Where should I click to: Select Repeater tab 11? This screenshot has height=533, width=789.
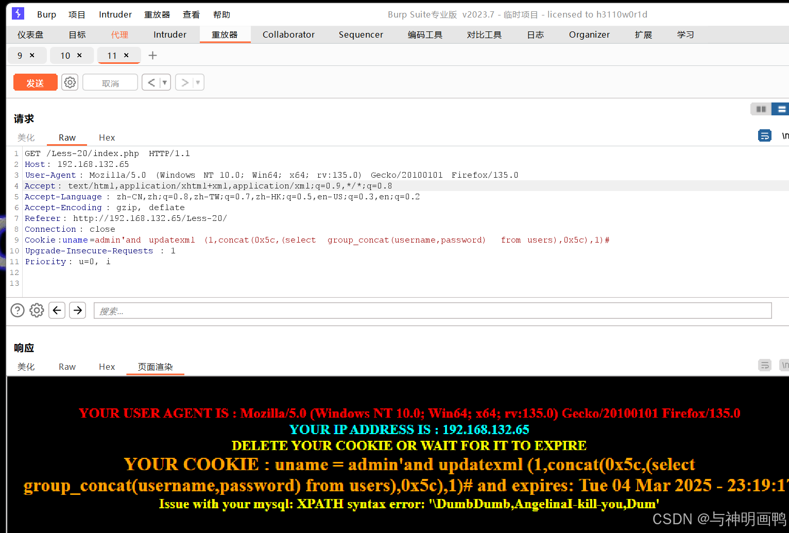coord(112,55)
